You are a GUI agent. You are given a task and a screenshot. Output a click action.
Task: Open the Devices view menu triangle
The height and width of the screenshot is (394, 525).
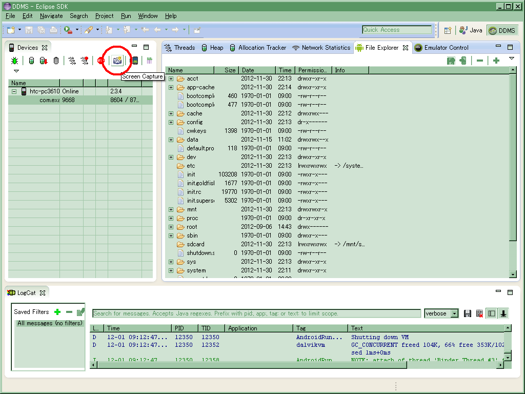coord(16,71)
